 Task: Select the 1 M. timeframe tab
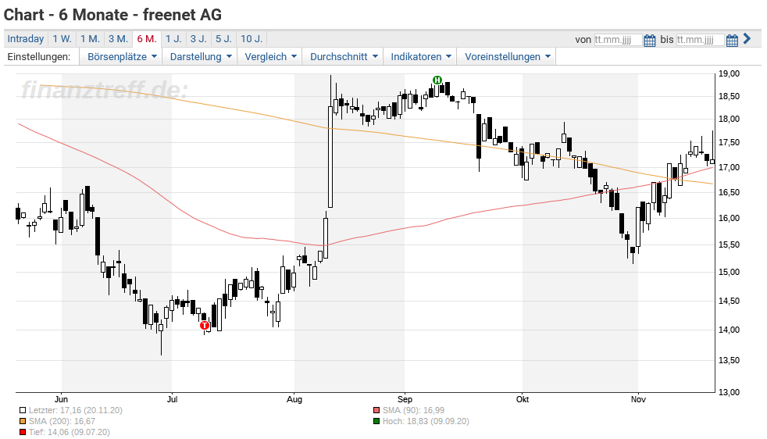point(90,38)
